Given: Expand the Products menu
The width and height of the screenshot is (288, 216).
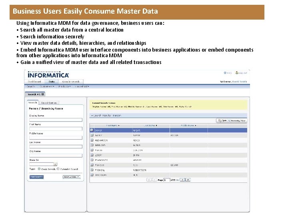Looking at the screenshot, I should (x=64, y=86).
